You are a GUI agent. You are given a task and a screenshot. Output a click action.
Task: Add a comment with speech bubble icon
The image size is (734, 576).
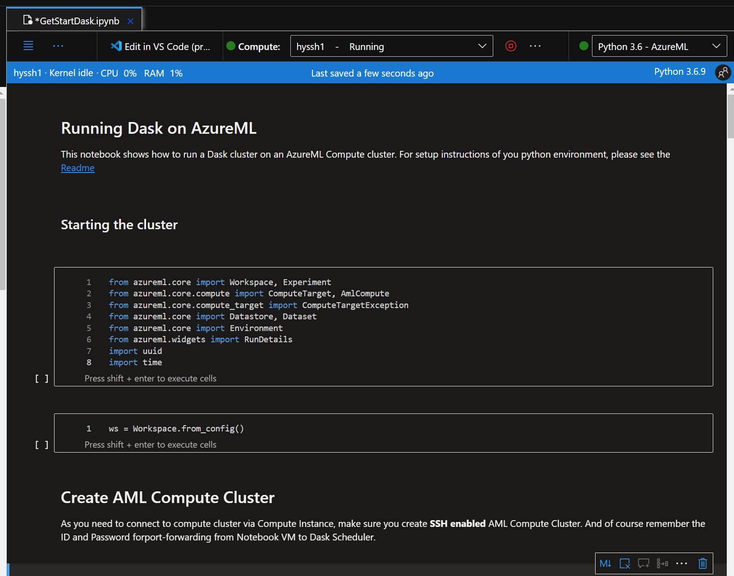pyautogui.click(x=643, y=563)
